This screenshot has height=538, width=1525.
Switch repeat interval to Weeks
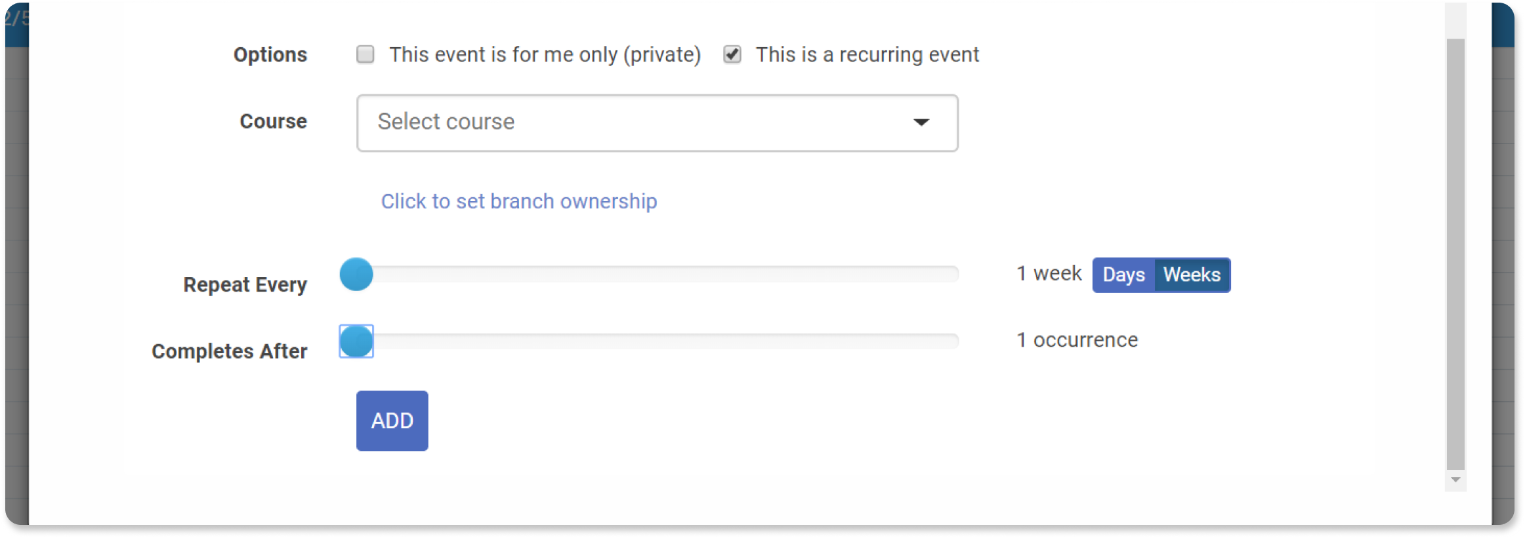(x=1192, y=275)
